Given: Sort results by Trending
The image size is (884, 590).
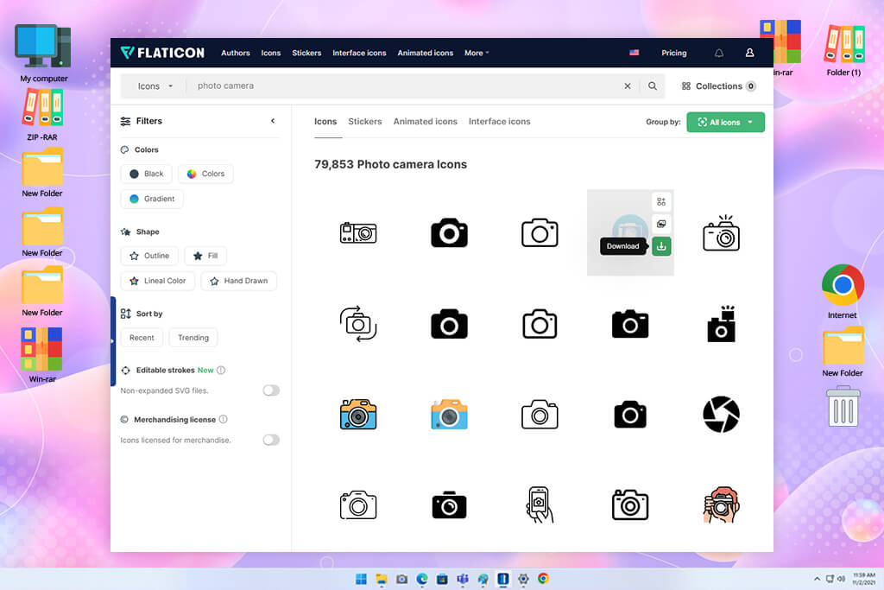Looking at the screenshot, I should (193, 337).
